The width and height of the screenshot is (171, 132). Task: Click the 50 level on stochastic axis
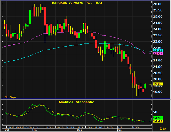coord(155,112)
